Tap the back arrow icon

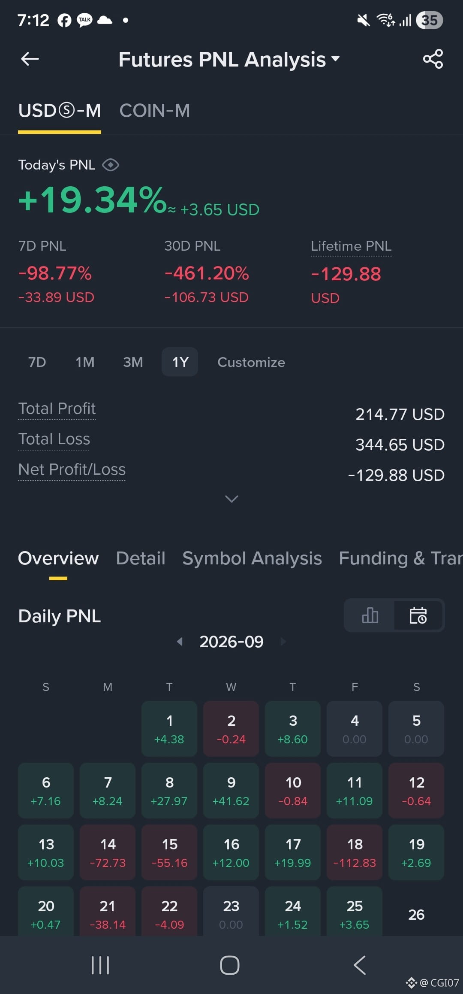pyautogui.click(x=30, y=59)
